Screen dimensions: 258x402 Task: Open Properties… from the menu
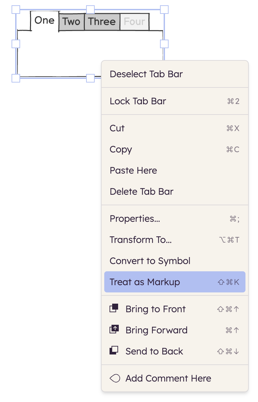point(175,218)
